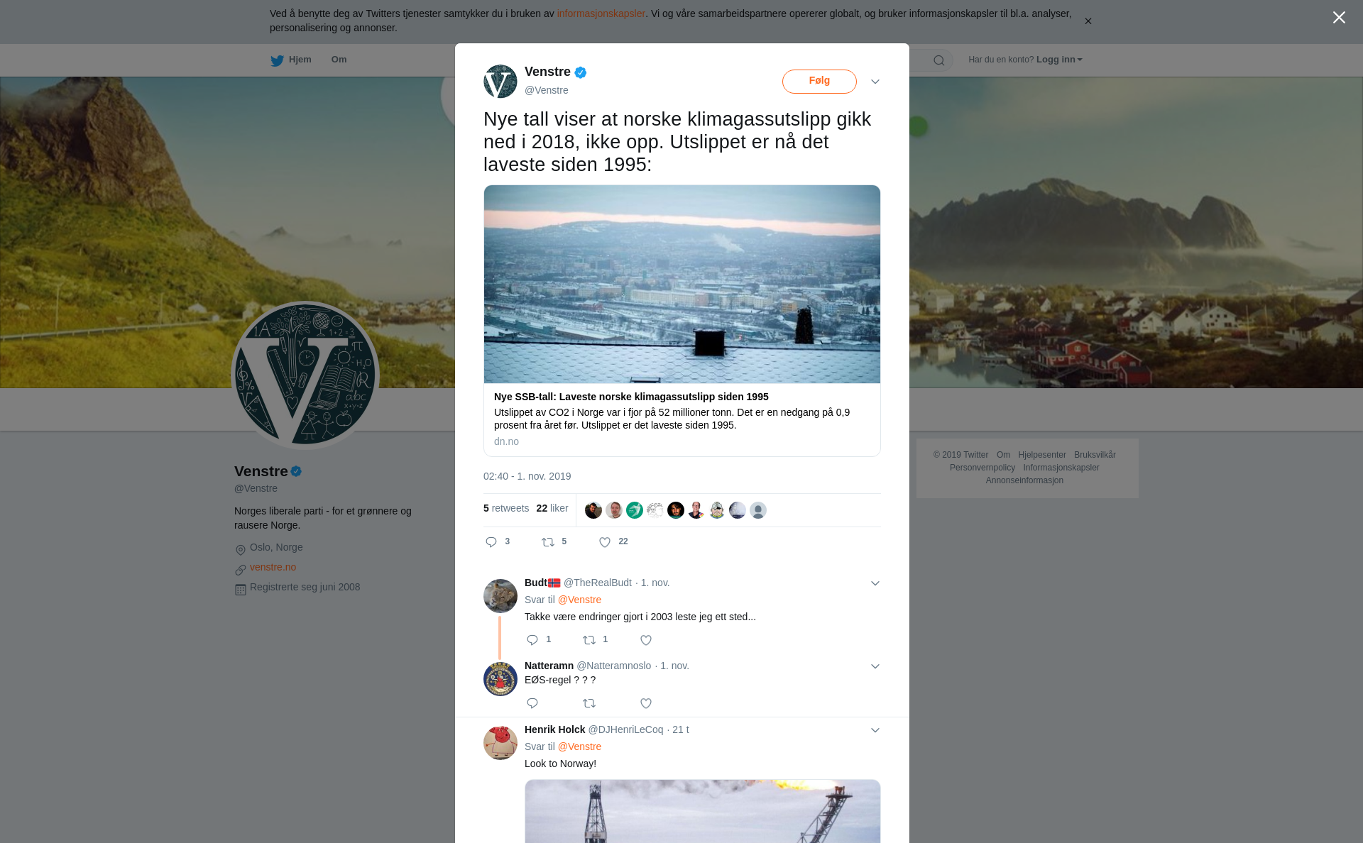Expand options chevron on Budt's reply
Viewport: 1363px width, 843px height.
875,583
